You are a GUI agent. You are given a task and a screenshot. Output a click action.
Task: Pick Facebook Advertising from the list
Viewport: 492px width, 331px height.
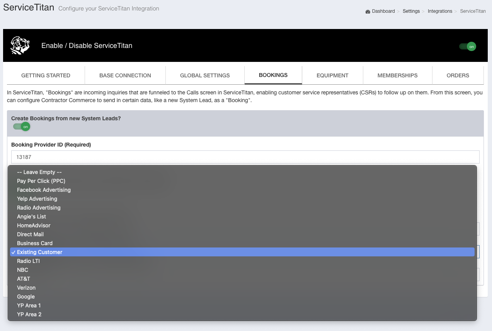(242, 190)
